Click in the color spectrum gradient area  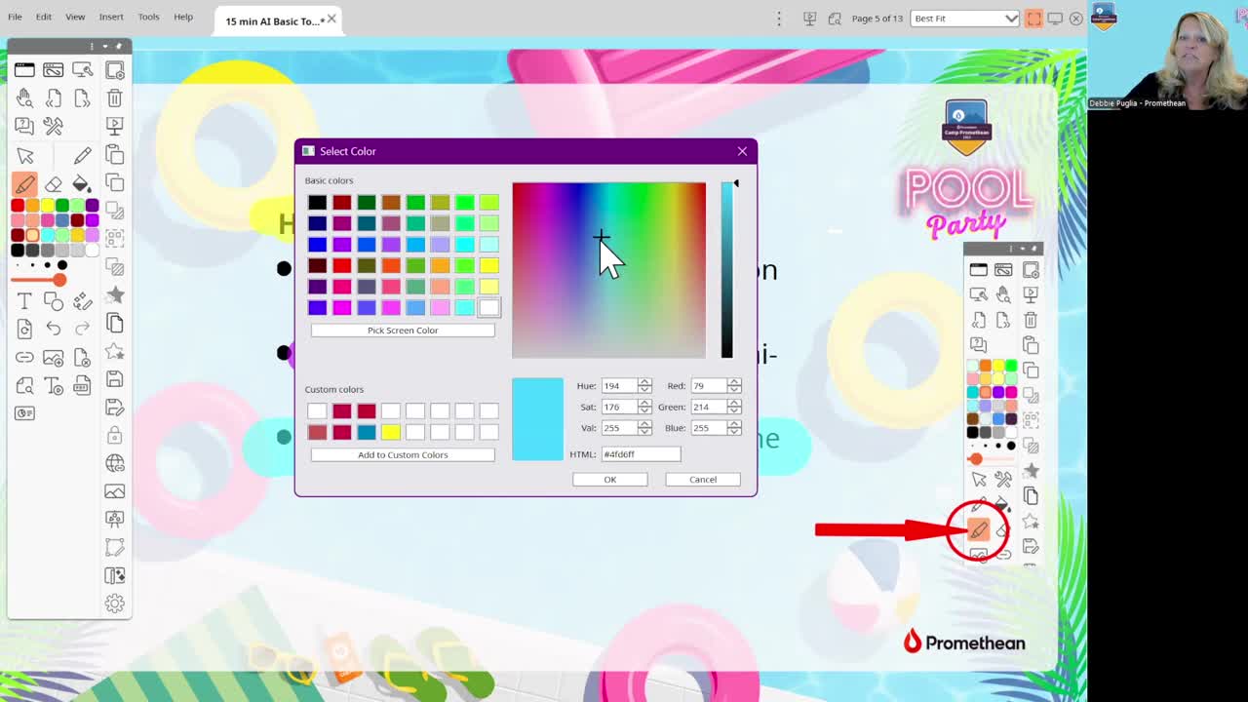point(608,270)
